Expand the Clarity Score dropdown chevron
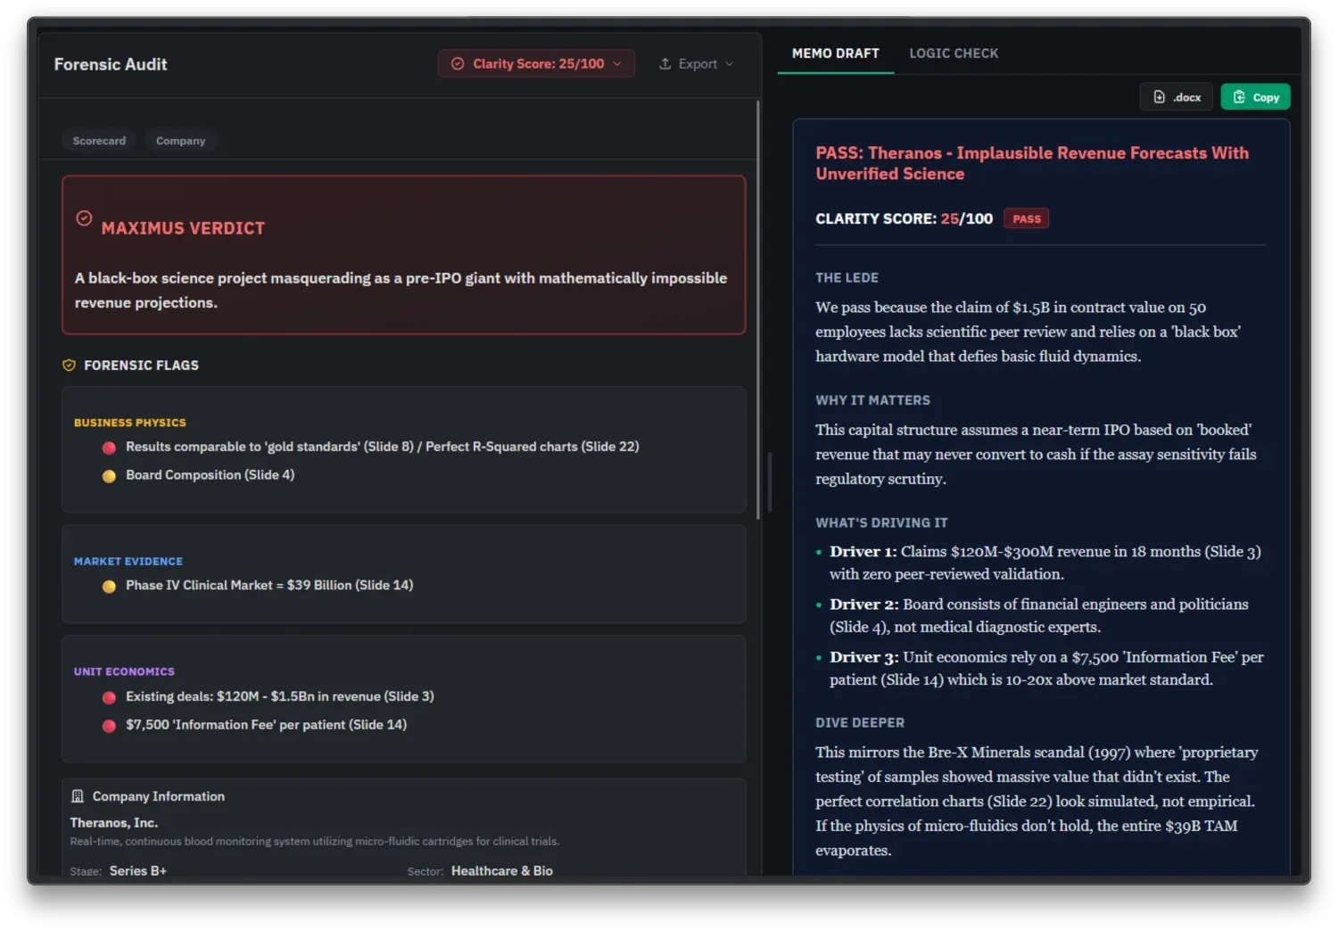 pyautogui.click(x=616, y=63)
